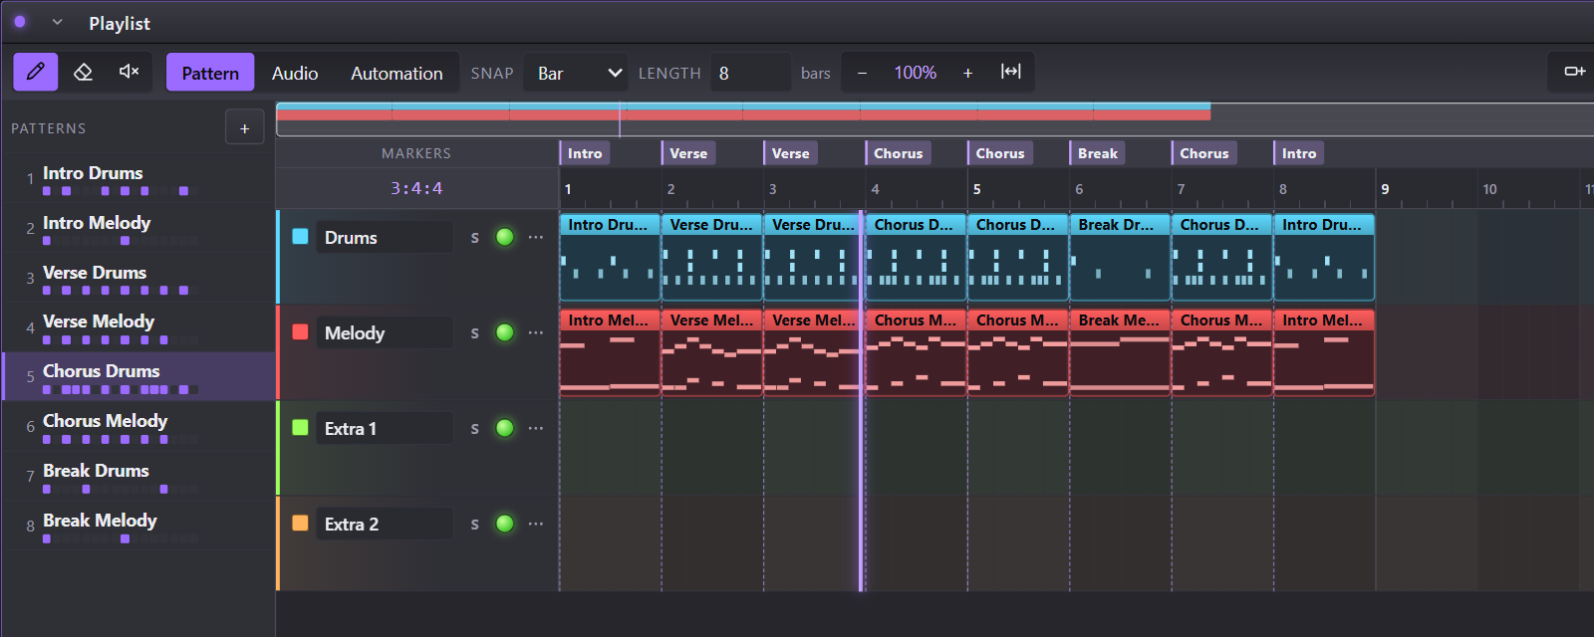Viewport: 1594px width, 637px height.
Task: Click the zoom in plus button
Action: coord(967,73)
